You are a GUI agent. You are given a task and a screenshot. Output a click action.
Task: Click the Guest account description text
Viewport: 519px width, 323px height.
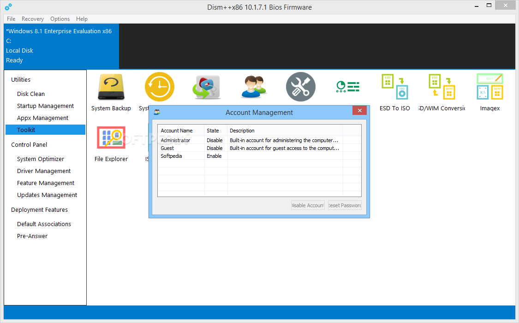click(x=284, y=148)
